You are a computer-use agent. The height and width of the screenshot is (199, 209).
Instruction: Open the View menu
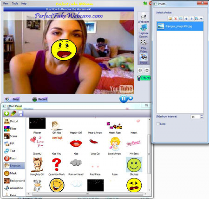click(x=6, y=3)
